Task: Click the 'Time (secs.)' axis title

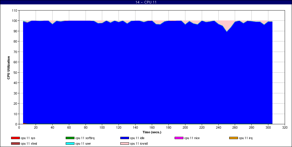Action: point(152,132)
